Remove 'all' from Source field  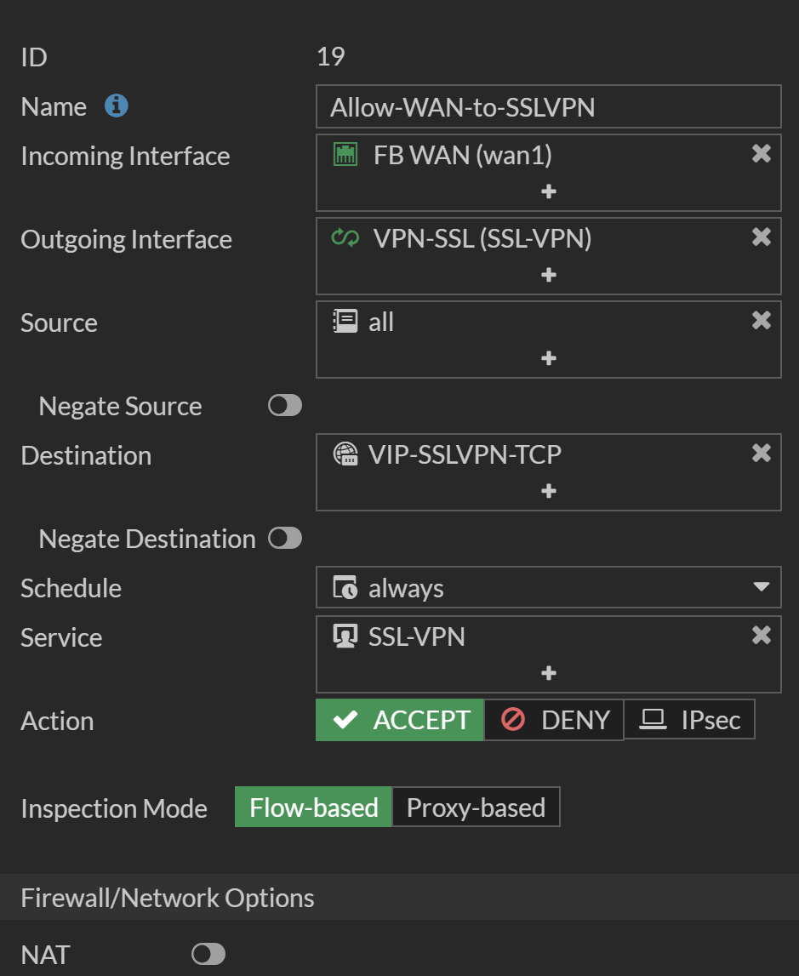(761, 320)
